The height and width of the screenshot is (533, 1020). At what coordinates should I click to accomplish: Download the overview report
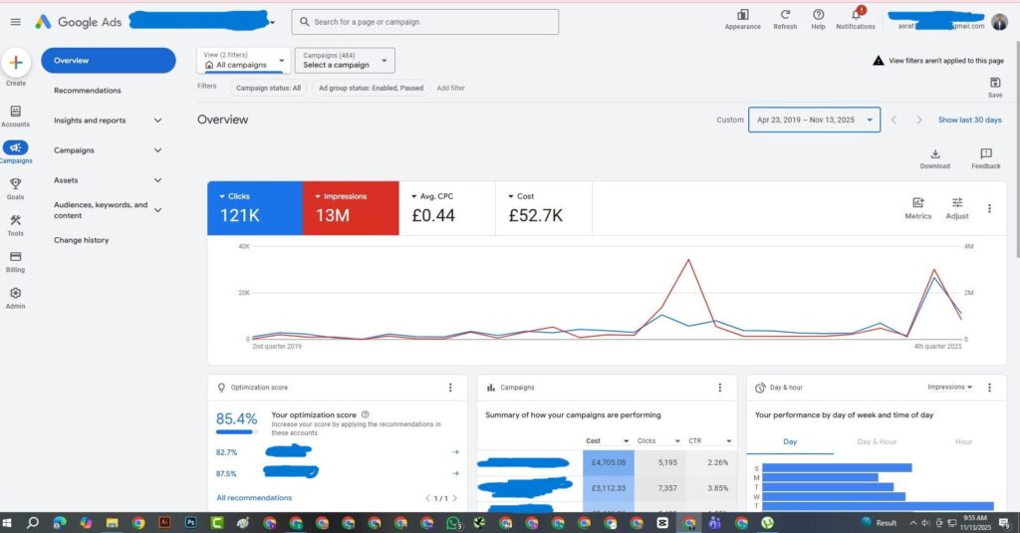(934, 158)
